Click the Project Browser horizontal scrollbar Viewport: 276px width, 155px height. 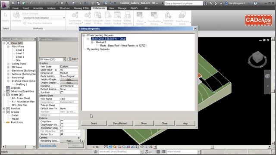tap(19, 146)
